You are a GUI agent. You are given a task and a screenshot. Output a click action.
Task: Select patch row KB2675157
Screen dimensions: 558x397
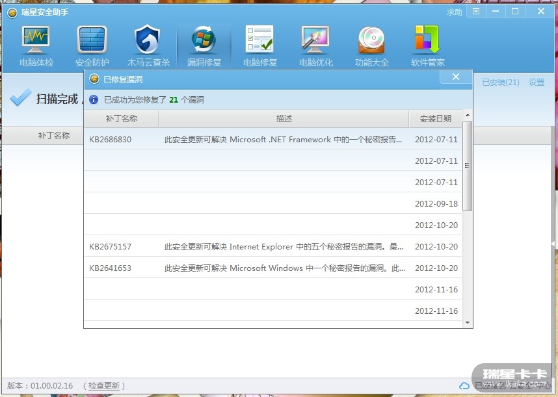click(273, 246)
